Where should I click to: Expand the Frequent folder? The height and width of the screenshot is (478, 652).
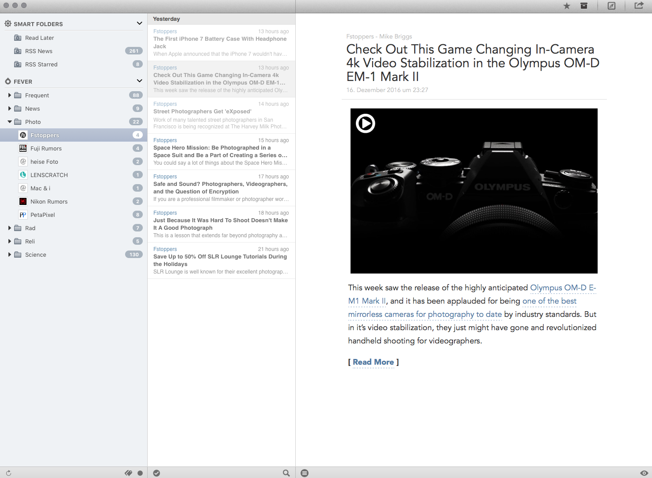tap(10, 95)
